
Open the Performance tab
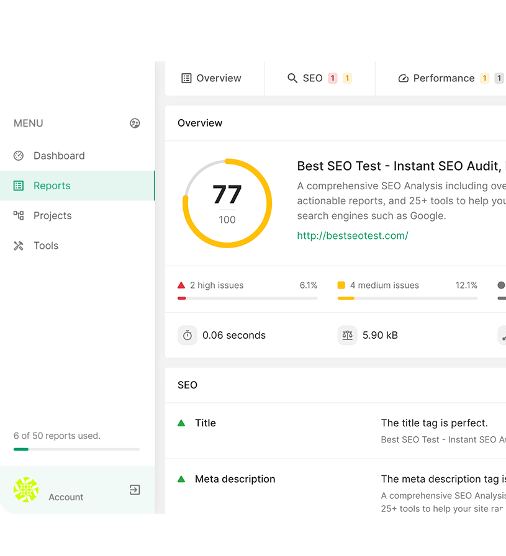(x=444, y=78)
